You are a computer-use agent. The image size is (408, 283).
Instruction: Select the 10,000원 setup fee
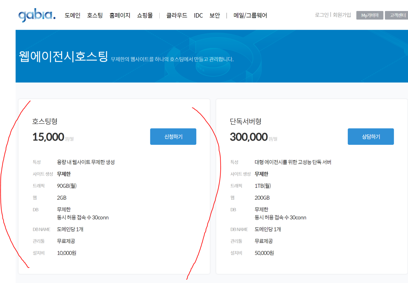point(67,253)
